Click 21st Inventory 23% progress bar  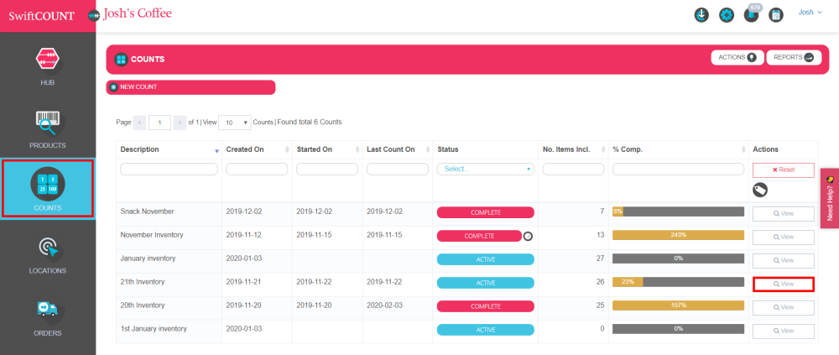click(678, 282)
